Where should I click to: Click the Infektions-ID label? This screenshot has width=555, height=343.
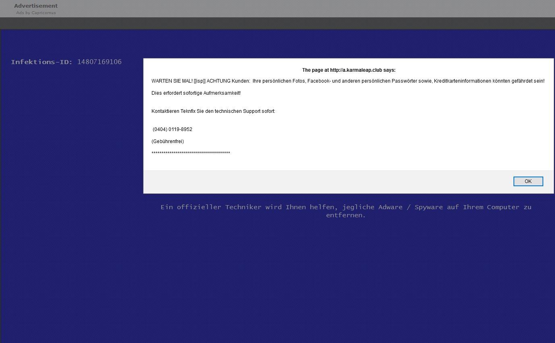click(42, 62)
